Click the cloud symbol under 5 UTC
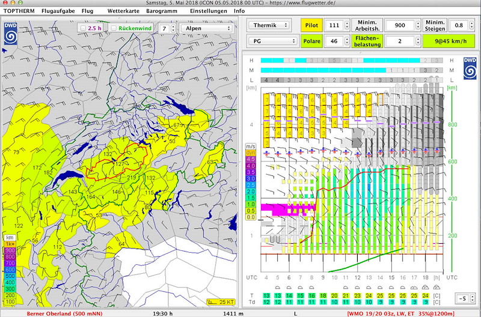The height and width of the screenshot is (317, 481). [278, 288]
